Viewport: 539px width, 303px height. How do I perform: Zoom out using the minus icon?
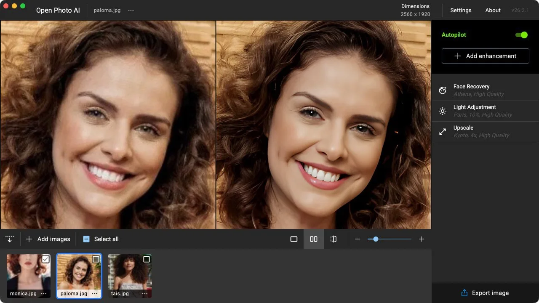358,239
